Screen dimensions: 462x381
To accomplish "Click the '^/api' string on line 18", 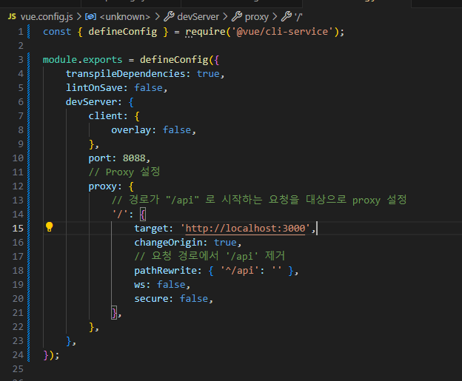I will click(240, 271).
